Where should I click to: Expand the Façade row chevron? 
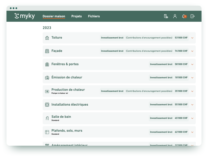pyautogui.click(x=192, y=51)
